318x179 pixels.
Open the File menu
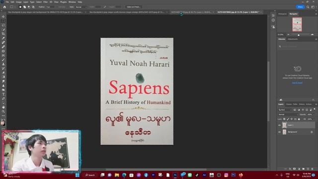pos(7,2)
